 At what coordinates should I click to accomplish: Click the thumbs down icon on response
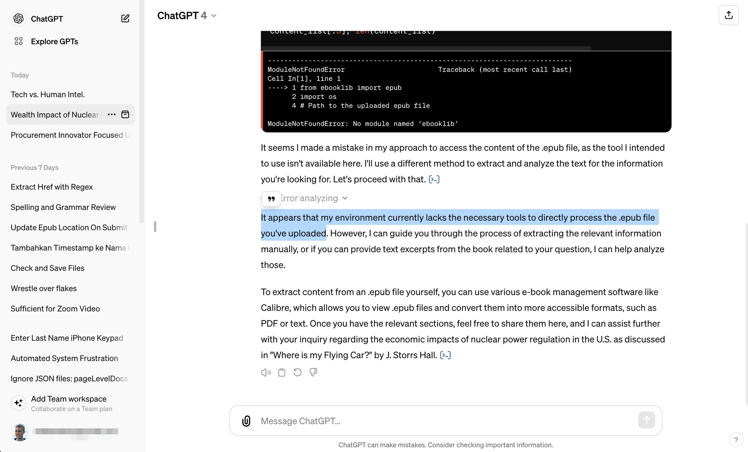tap(313, 373)
